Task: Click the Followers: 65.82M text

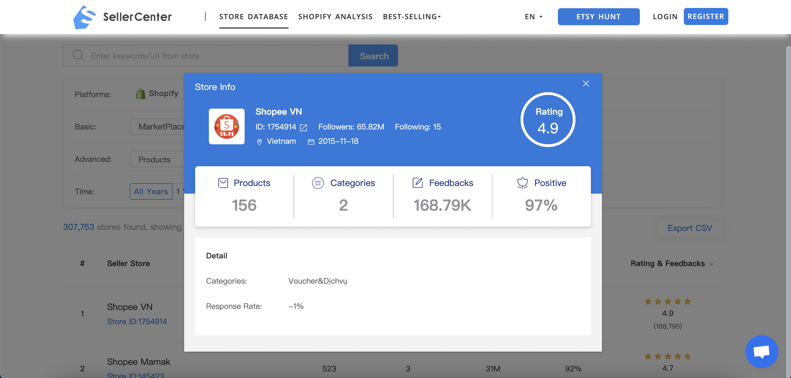Action: point(351,127)
